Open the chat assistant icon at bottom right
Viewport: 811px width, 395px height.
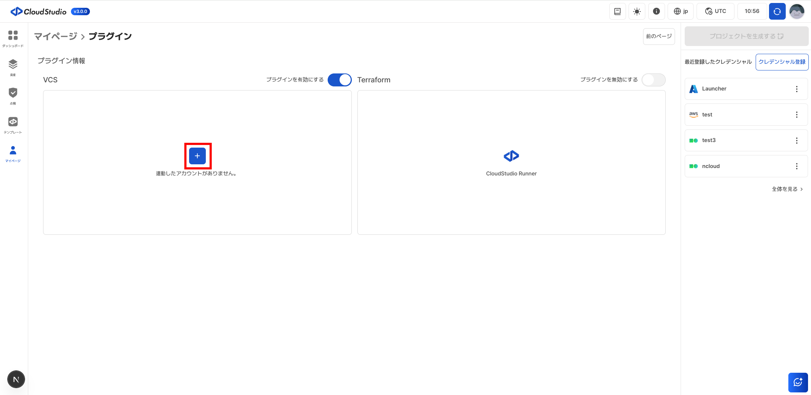pyautogui.click(x=798, y=382)
